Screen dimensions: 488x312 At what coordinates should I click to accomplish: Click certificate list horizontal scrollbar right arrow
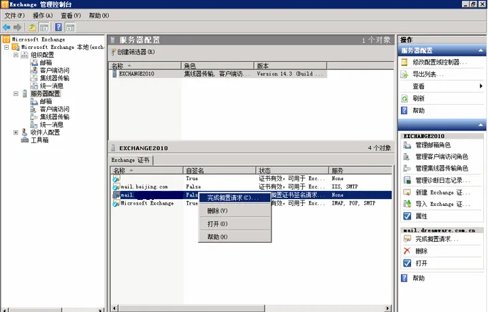point(387,309)
